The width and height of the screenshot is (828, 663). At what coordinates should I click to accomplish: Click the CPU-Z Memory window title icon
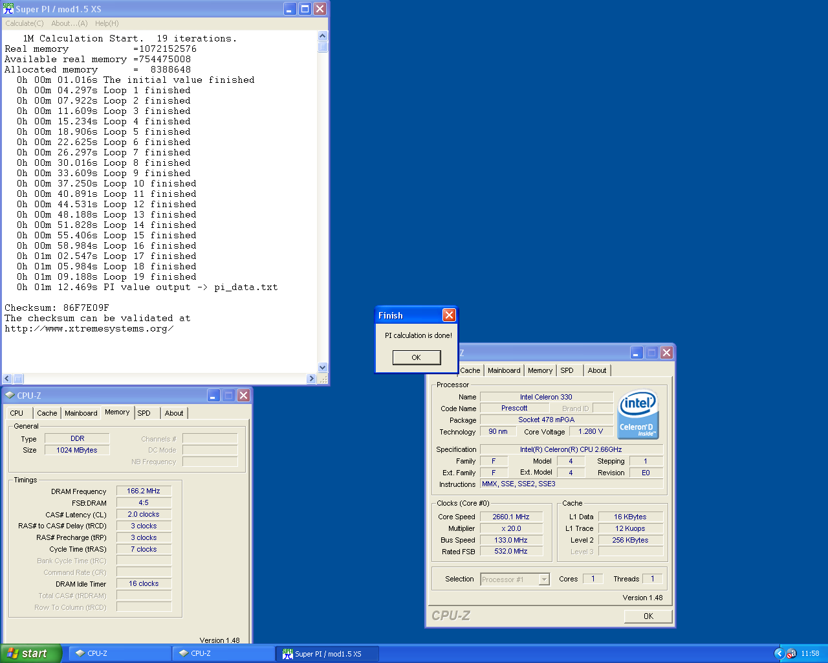(x=10, y=395)
